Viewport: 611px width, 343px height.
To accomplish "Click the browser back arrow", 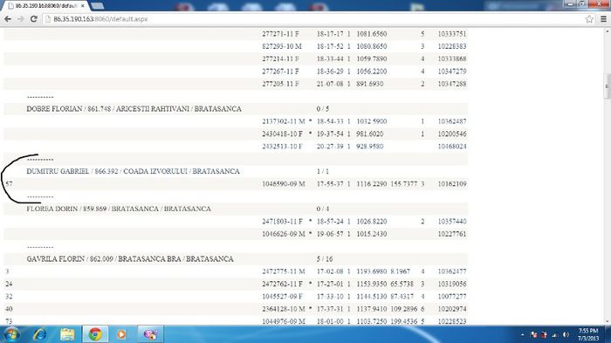I will point(8,19).
